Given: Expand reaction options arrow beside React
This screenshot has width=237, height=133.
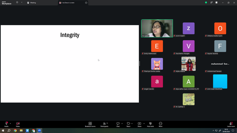Looking at the screenshot, I should tap(132, 123).
